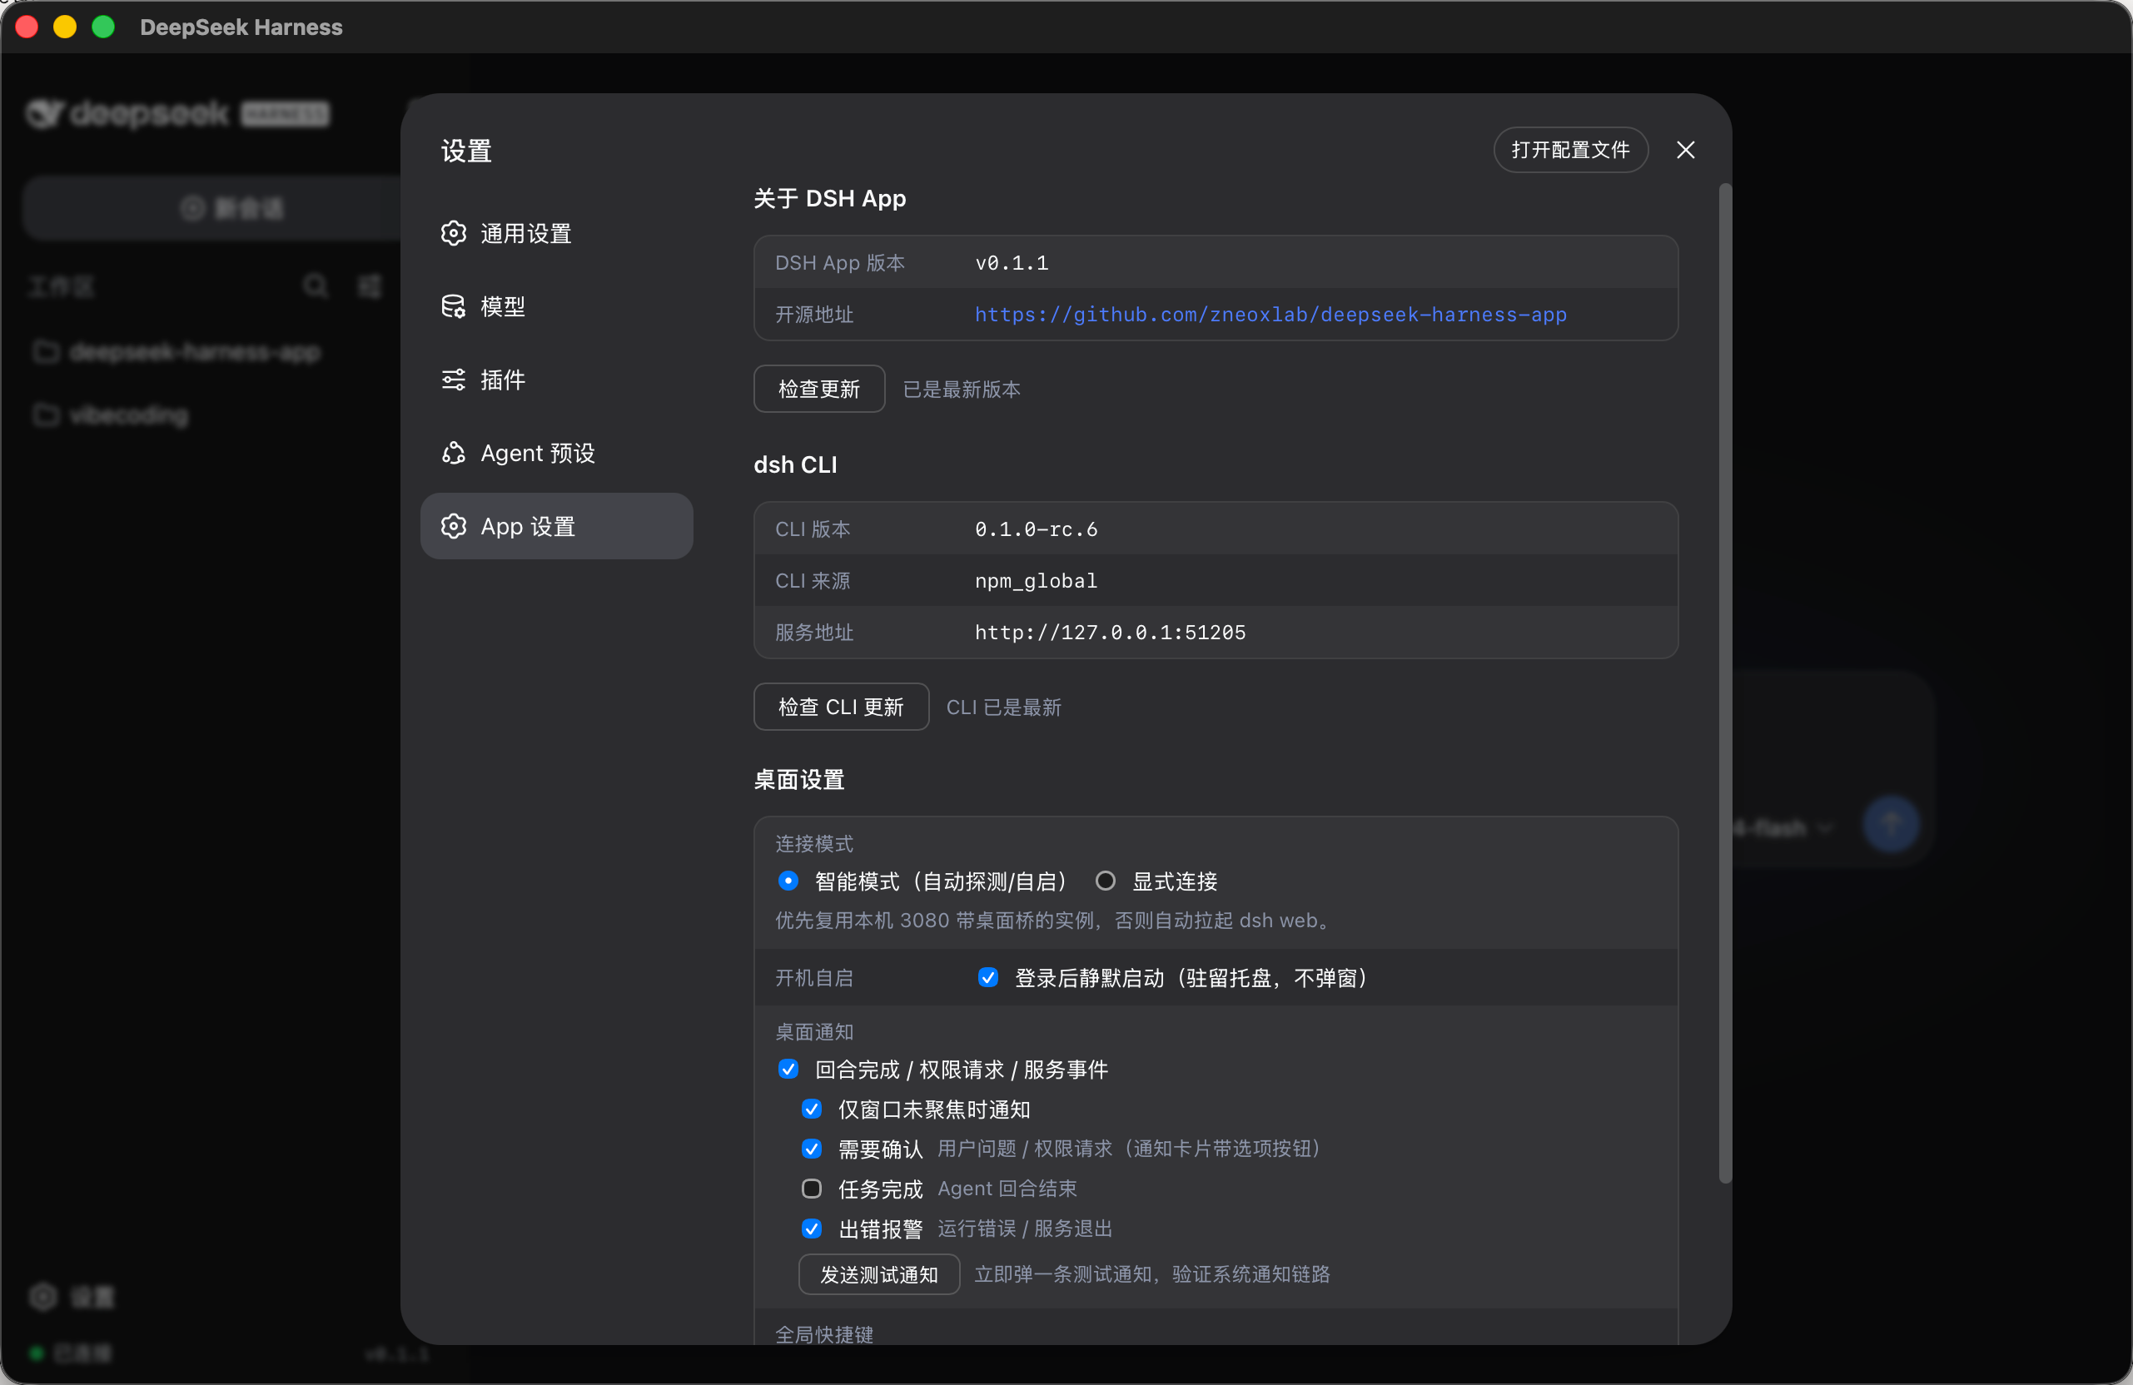2133x1385 pixels.
Task: Click the agent icon beside Agent 预设
Action: [x=454, y=454]
